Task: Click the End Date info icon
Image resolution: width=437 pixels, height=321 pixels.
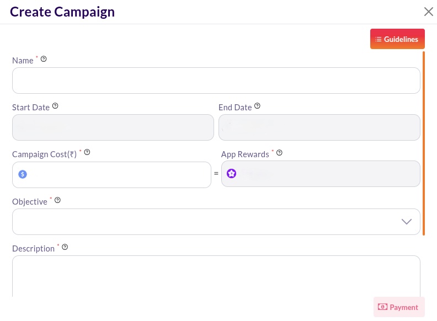Action: (257, 106)
